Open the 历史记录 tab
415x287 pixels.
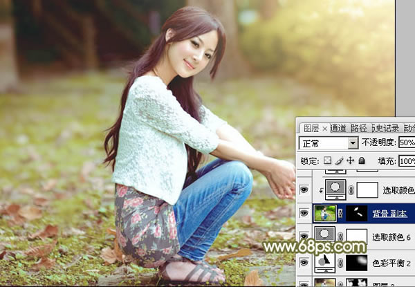(386, 129)
